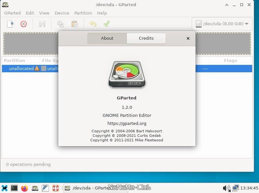
Task: Select the unallocated partition row
Action: click(x=127, y=68)
